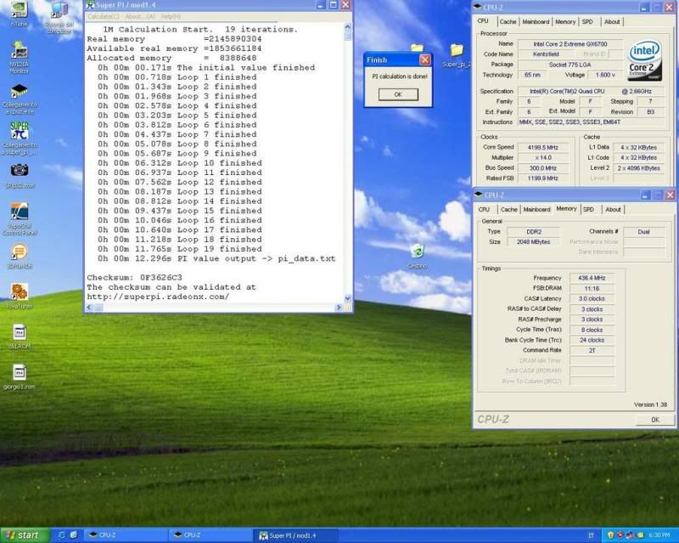Select the camera desktop icon
Image resolution: width=679 pixels, height=543 pixels.
click(x=19, y=171)
